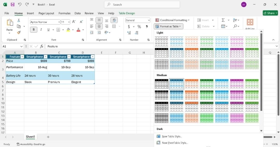Click Accessibility: Good to go status
The width and height of the screenshot is (280, 147).
coord(31,144)
